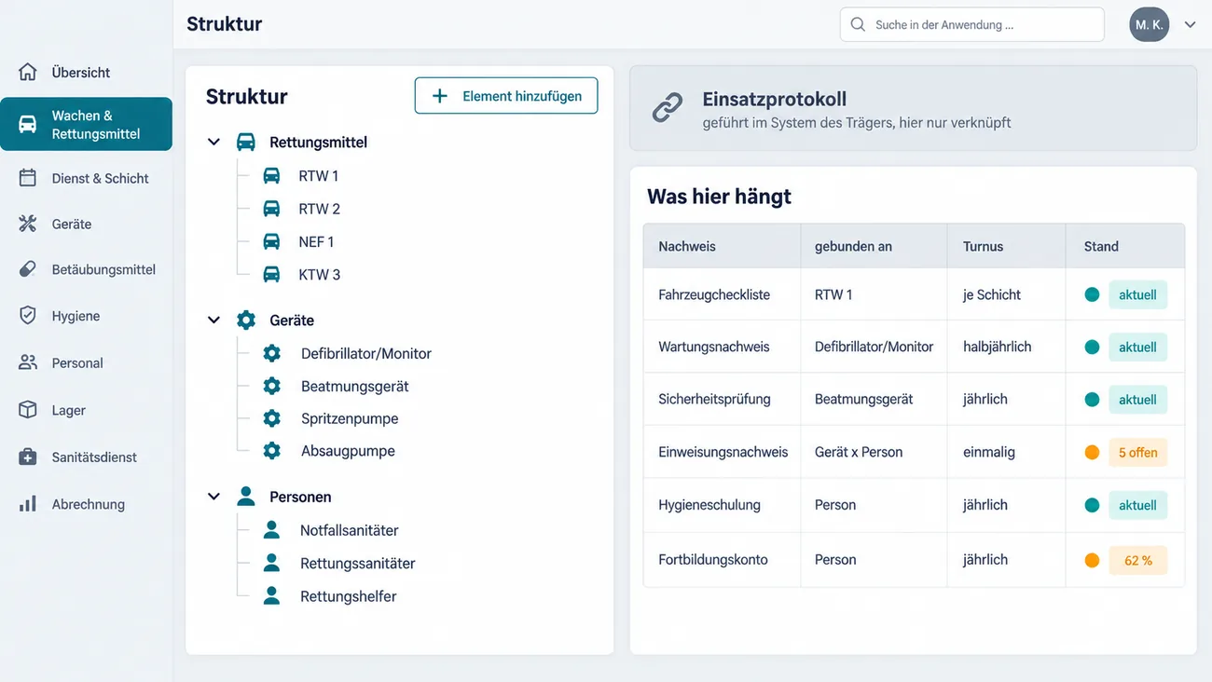Click the person icon next to Rettungshelfer
Image resolution: width=1212 pixels, height=682 pixels.
coord(271,595)
